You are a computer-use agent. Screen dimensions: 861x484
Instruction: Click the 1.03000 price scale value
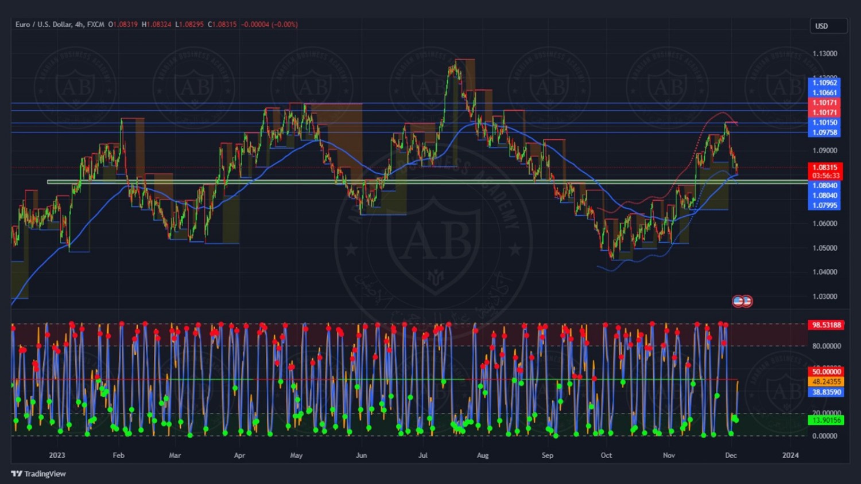tap(825, 296)
